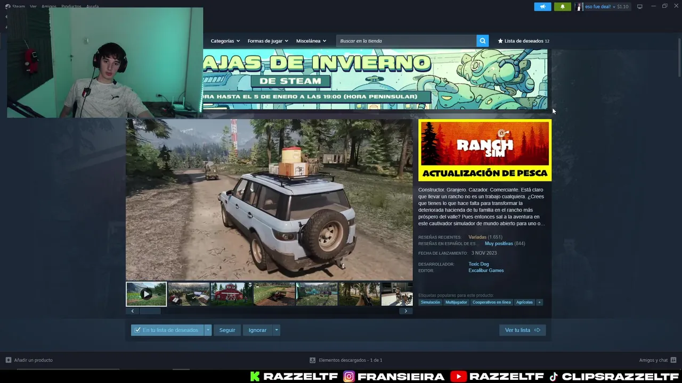Open the wishlist button dropdown arrow
682x383 pixels.
tap(208, 330)
